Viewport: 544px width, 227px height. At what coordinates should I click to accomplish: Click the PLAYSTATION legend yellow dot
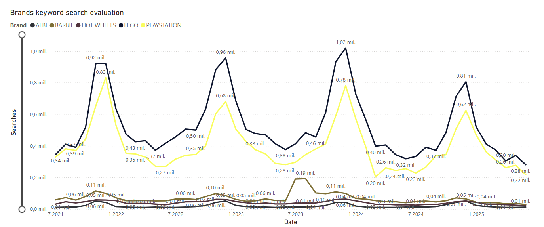[142, 25]
